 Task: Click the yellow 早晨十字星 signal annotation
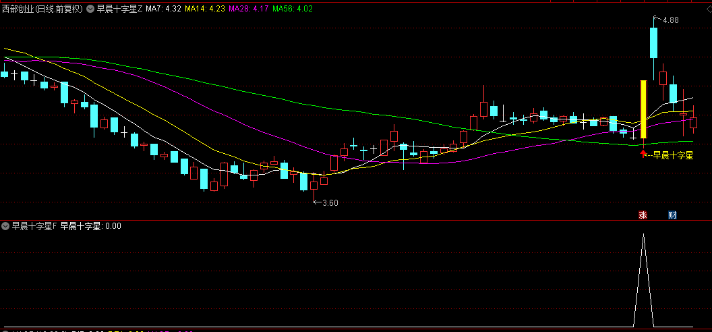pyautogui.click(x=673, y=156)
